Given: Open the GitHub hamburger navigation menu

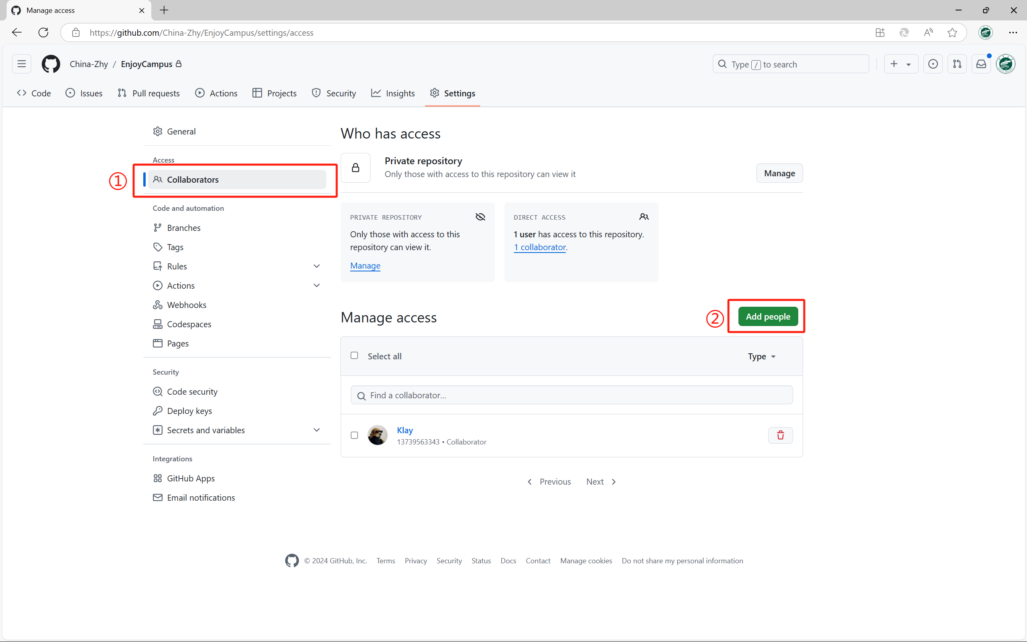Looking at the screenshot, I should [x=22, y=64].
